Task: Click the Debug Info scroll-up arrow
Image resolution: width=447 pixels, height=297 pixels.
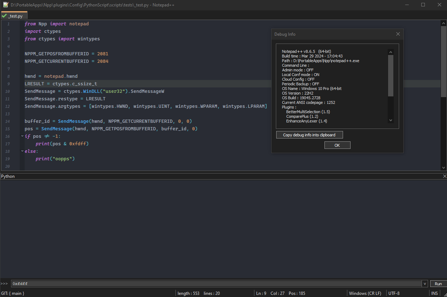Action: (391, 52)
